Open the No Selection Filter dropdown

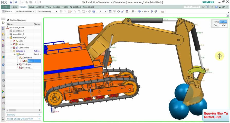pos(25,12)
